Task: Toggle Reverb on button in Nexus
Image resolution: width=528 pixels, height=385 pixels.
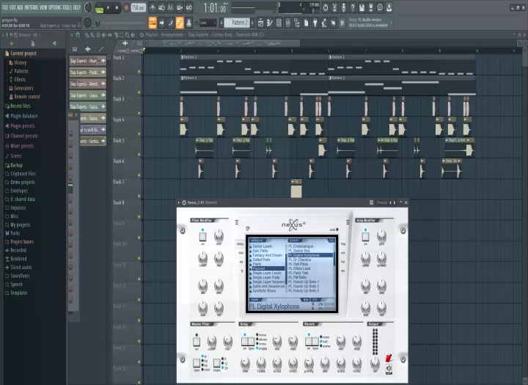Action: coord(309,342)
